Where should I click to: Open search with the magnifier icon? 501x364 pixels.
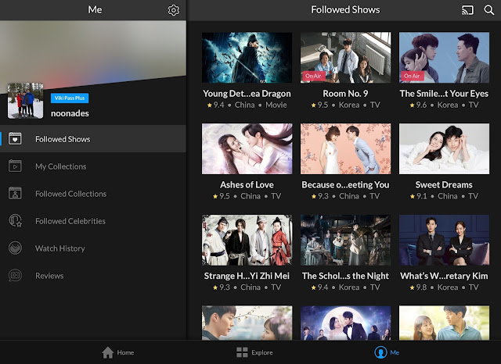tap(488, 10)
